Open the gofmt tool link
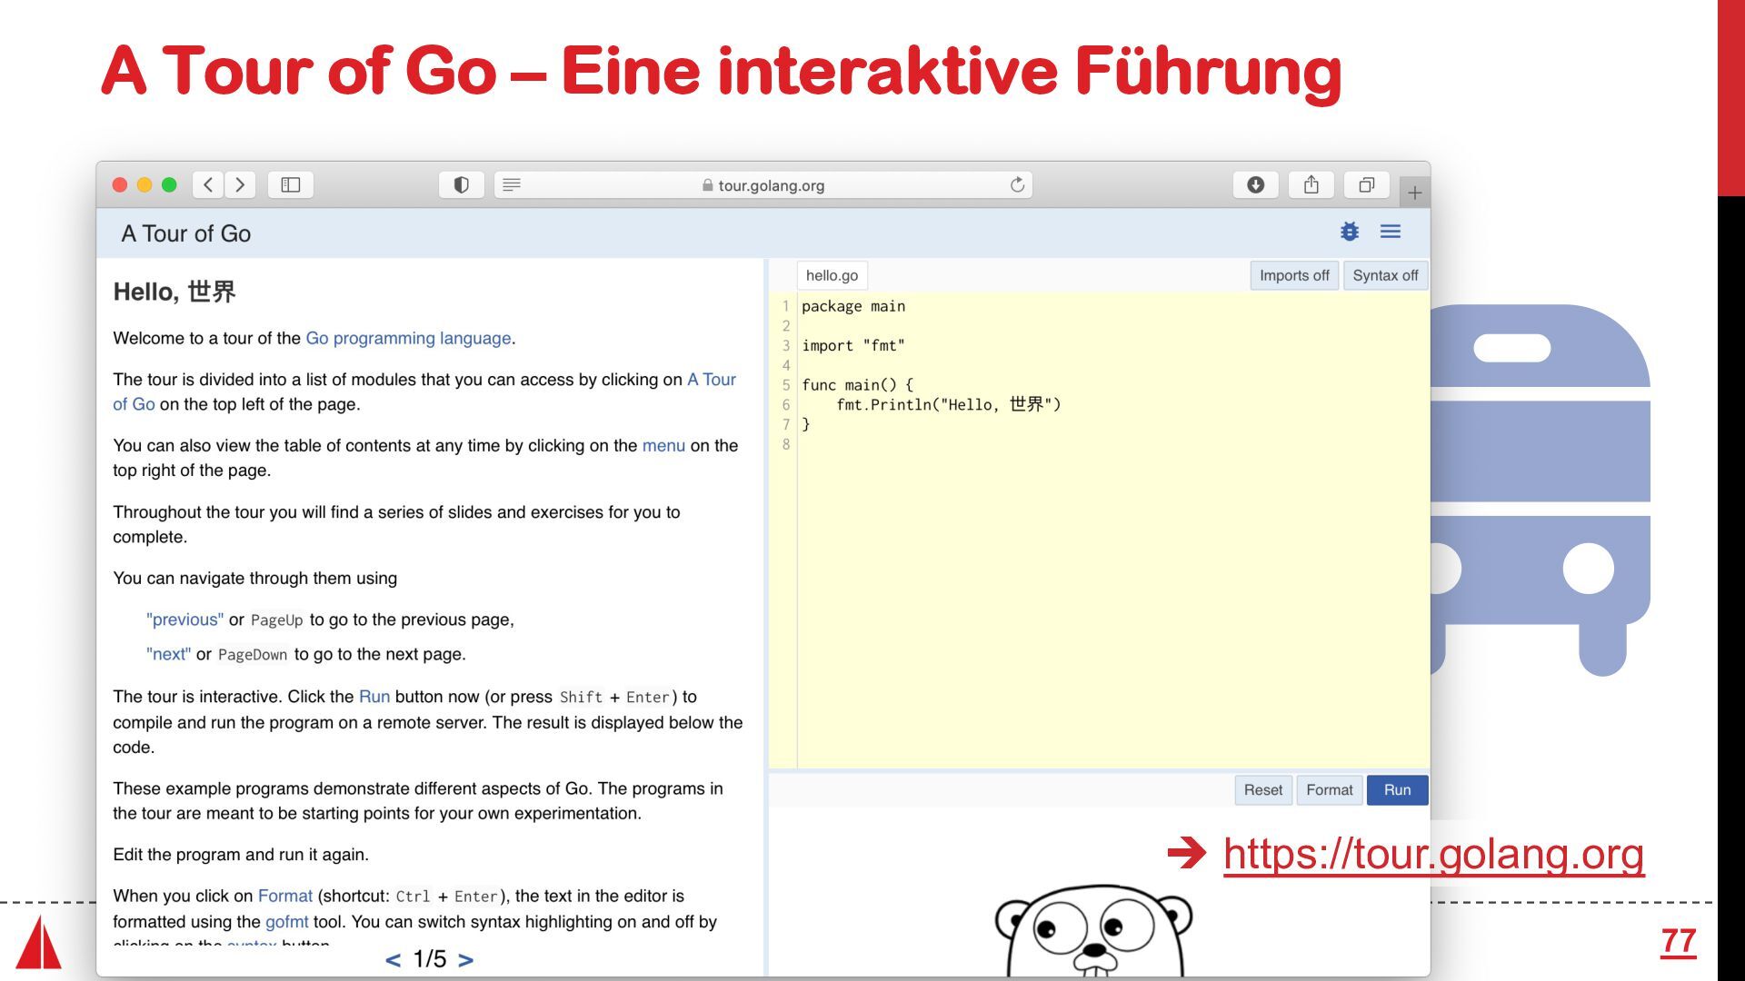 (x=286, y=921)
